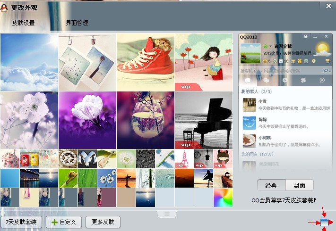Choose the hanging light bulb VIP skin

coord(204,159)
